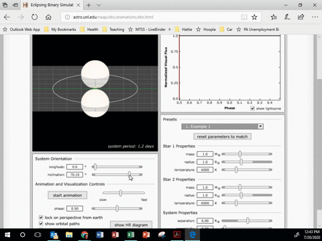Toggle show lightcurve checkbox
The height and width of the screenshot is (241, 322).
pyautogui.click(x=252, y=108)
